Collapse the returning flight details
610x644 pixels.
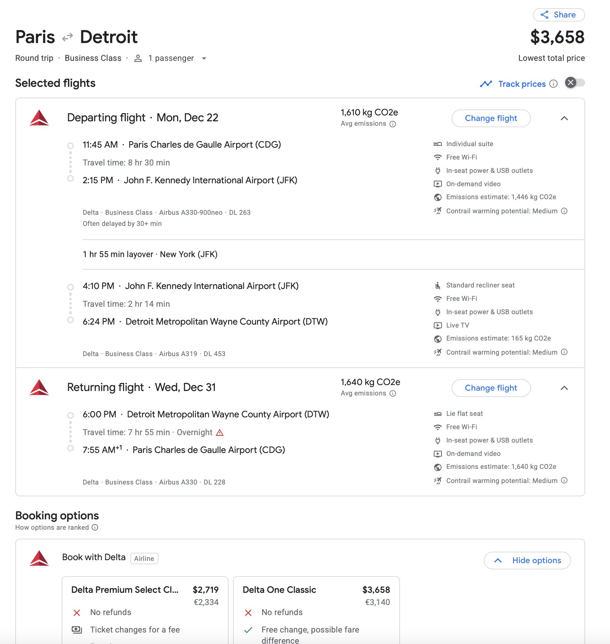click(x=564, y=388)
